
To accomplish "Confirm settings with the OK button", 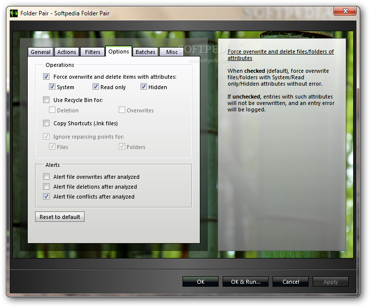I will pyautogui.click(x=200, y=281).
